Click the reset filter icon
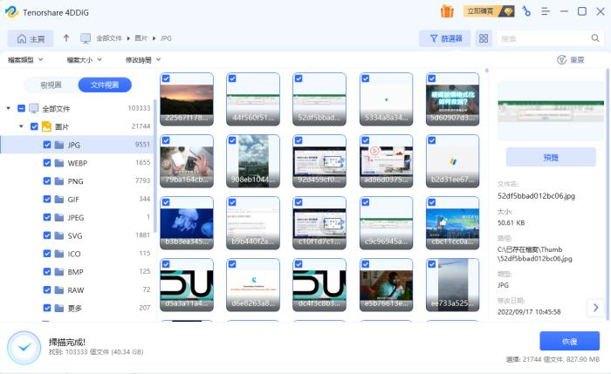This screenshot has height=374, width=611. coord(562,60)
